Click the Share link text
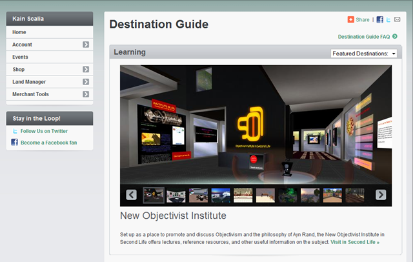The width and height of the screenshot is (413, 262). coord(363,20)
